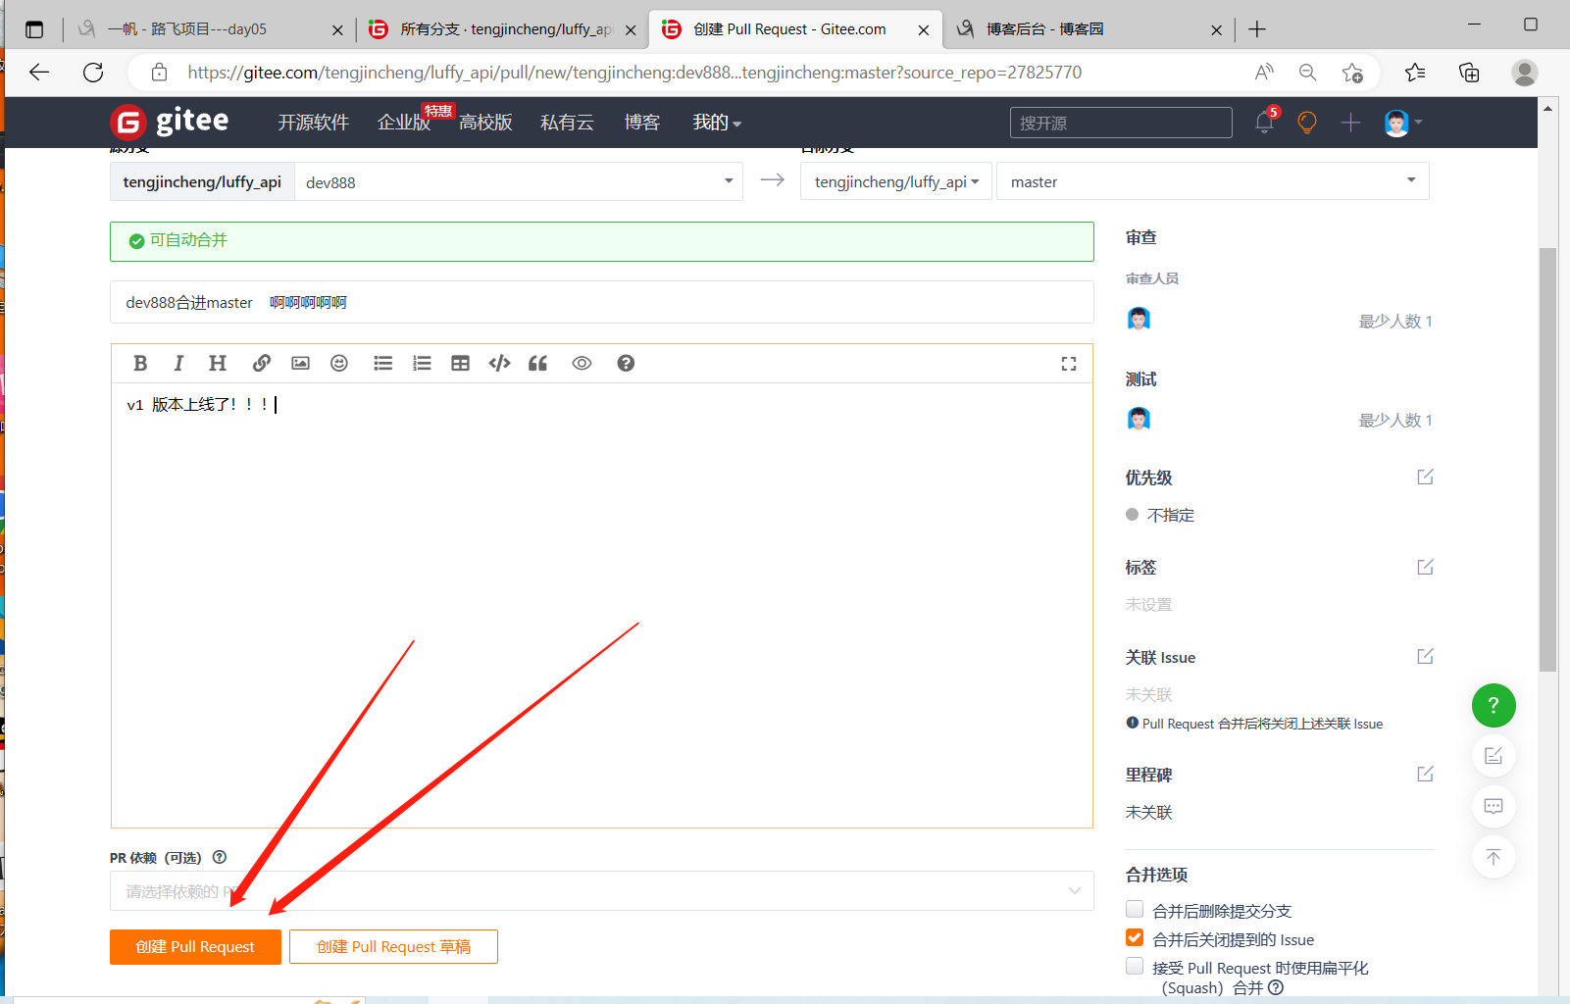The width and height of the screenshot is (1570, 1004).
Task: Uncheck 合并后关闭提到的 Issue checkbox
Action: point(1135,937)
